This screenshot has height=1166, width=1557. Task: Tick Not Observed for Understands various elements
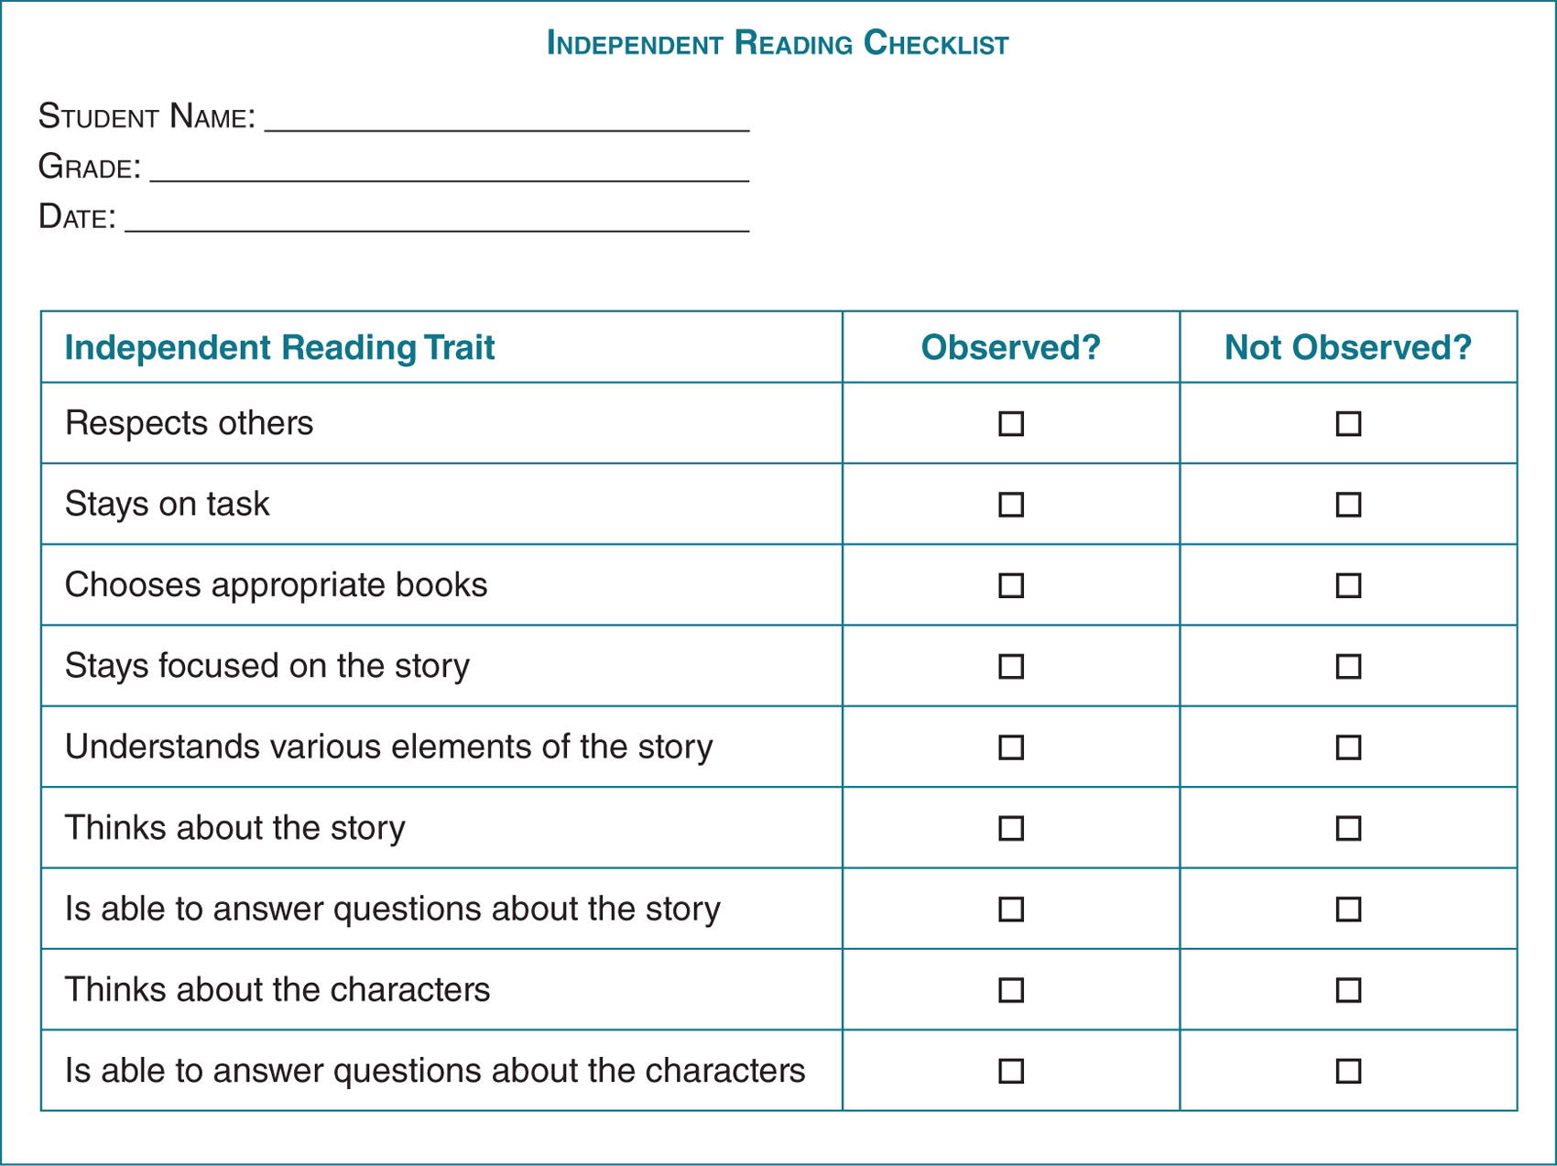(1348, 747)
